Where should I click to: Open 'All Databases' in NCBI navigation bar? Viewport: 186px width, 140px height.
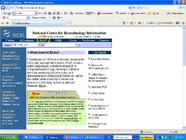coord(27,40)
